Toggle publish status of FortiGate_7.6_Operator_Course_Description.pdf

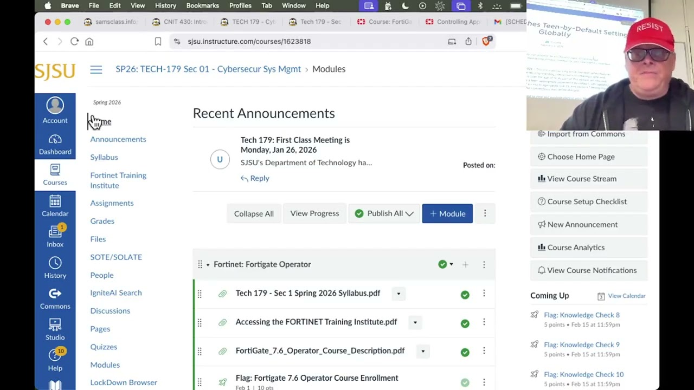pos(465,352)
